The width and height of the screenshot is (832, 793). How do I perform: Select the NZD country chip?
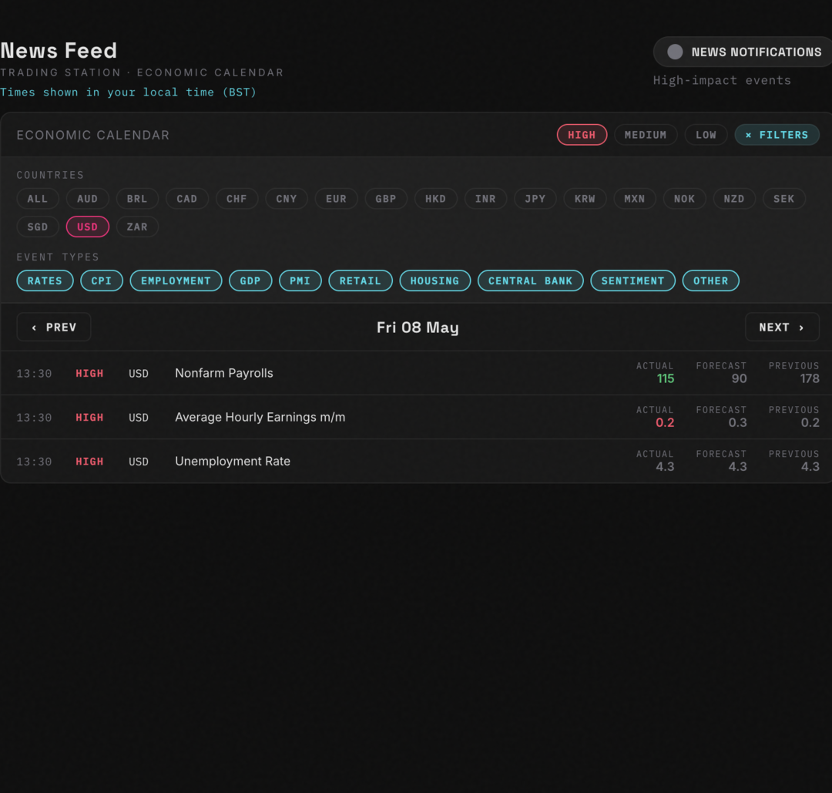(734, 199)
